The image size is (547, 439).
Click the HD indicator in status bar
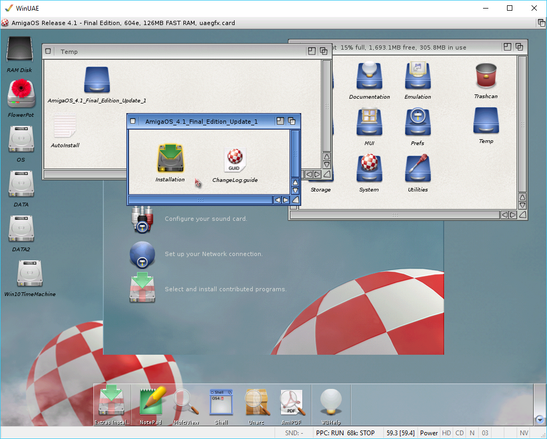point(447,433)
